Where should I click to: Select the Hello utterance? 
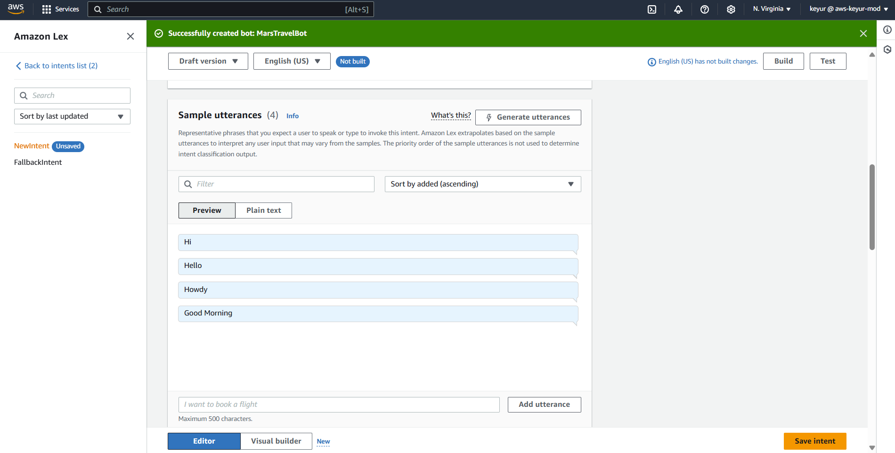(378, 266)
